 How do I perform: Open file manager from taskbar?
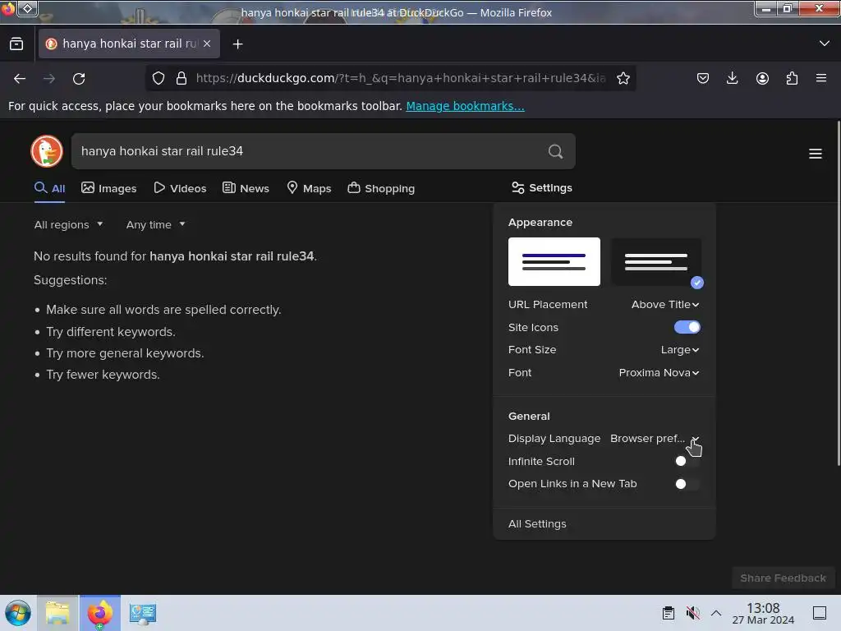(57, 613)
